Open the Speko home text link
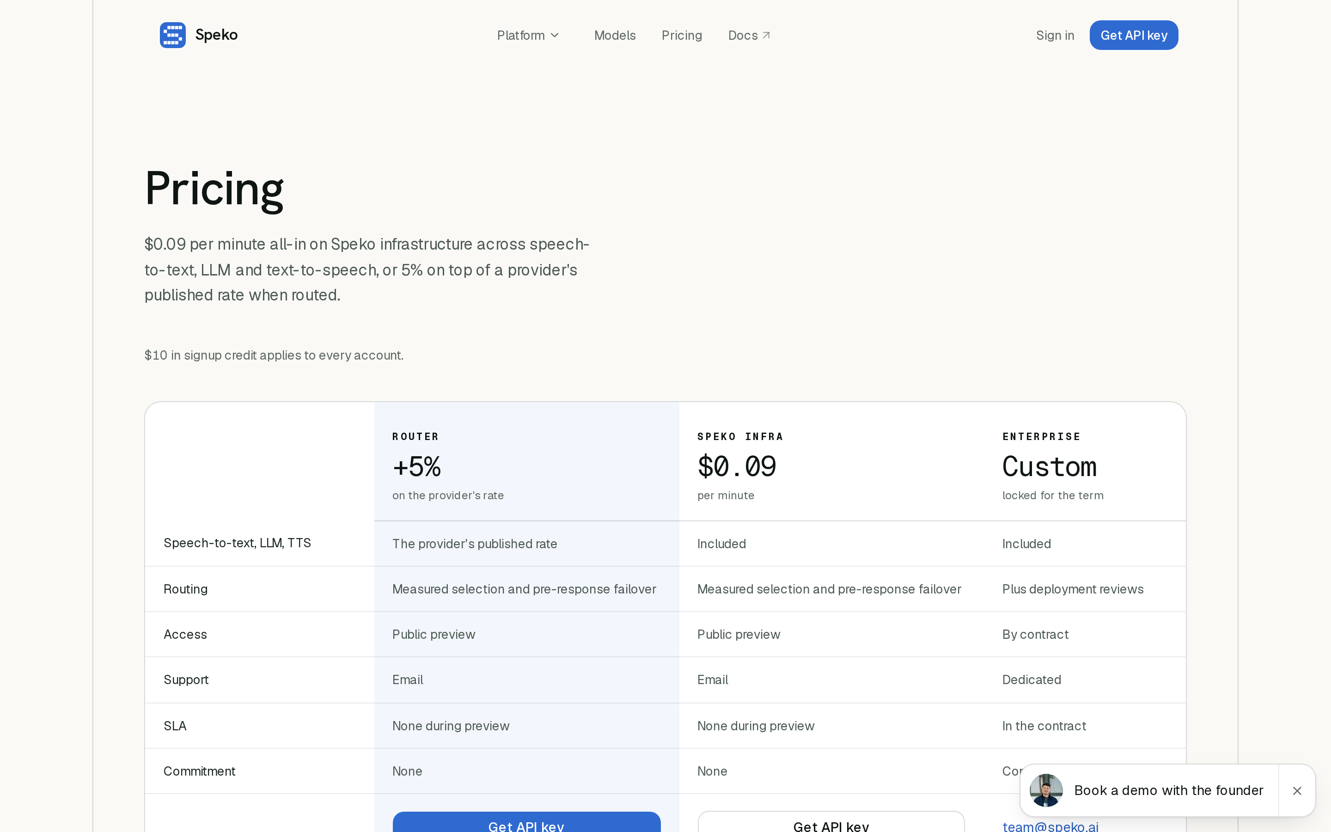Viewport: 1331px width, 832px height. [x=216, y=35]
